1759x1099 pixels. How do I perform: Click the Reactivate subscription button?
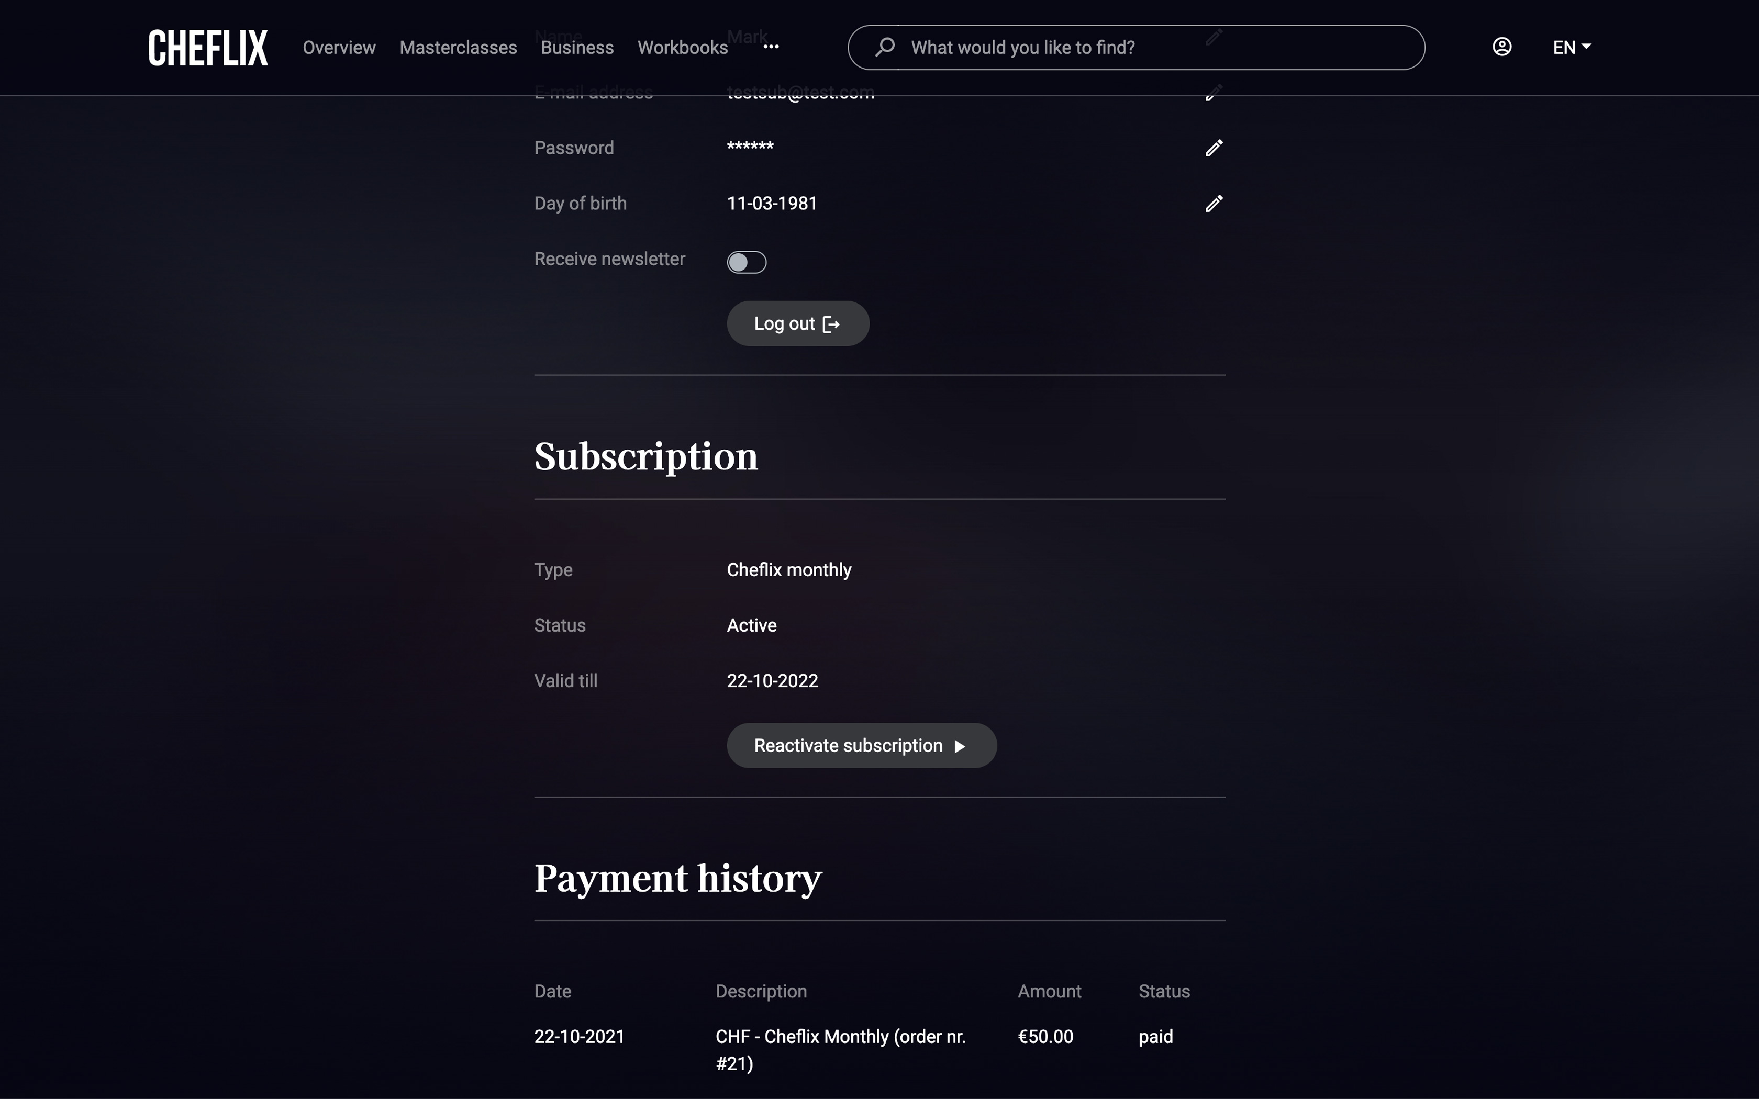click(861, 746)
